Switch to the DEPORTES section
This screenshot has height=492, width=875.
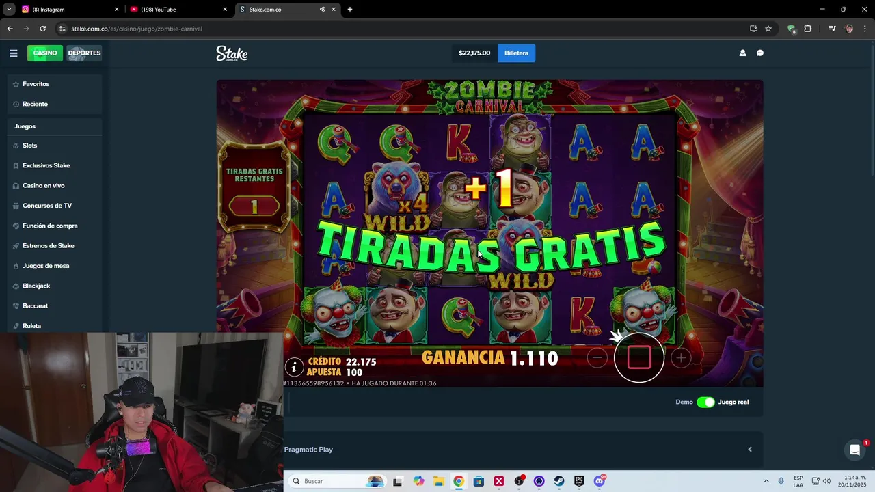coord(84,53)
